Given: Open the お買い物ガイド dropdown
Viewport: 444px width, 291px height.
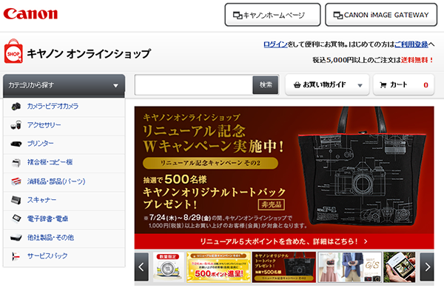Looking at the screenshot, I should coord(327,84).
